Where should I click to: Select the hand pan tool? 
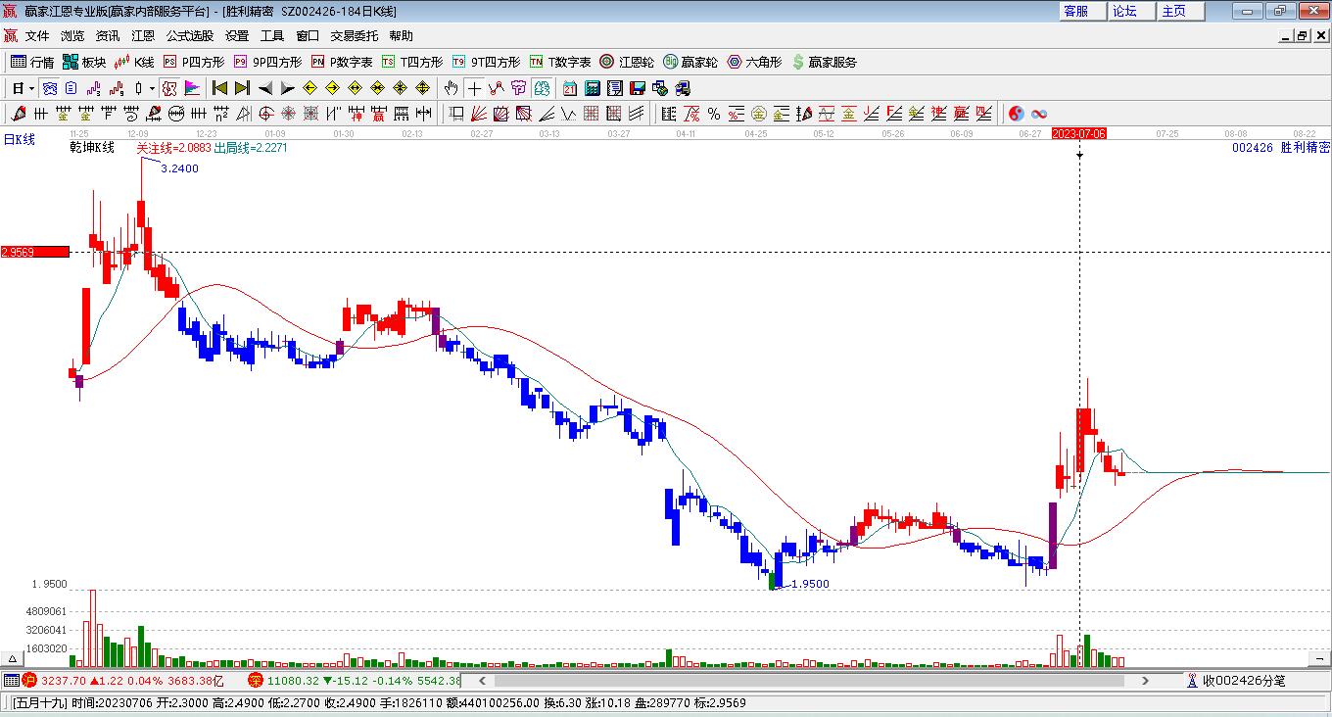coord(451,88)
